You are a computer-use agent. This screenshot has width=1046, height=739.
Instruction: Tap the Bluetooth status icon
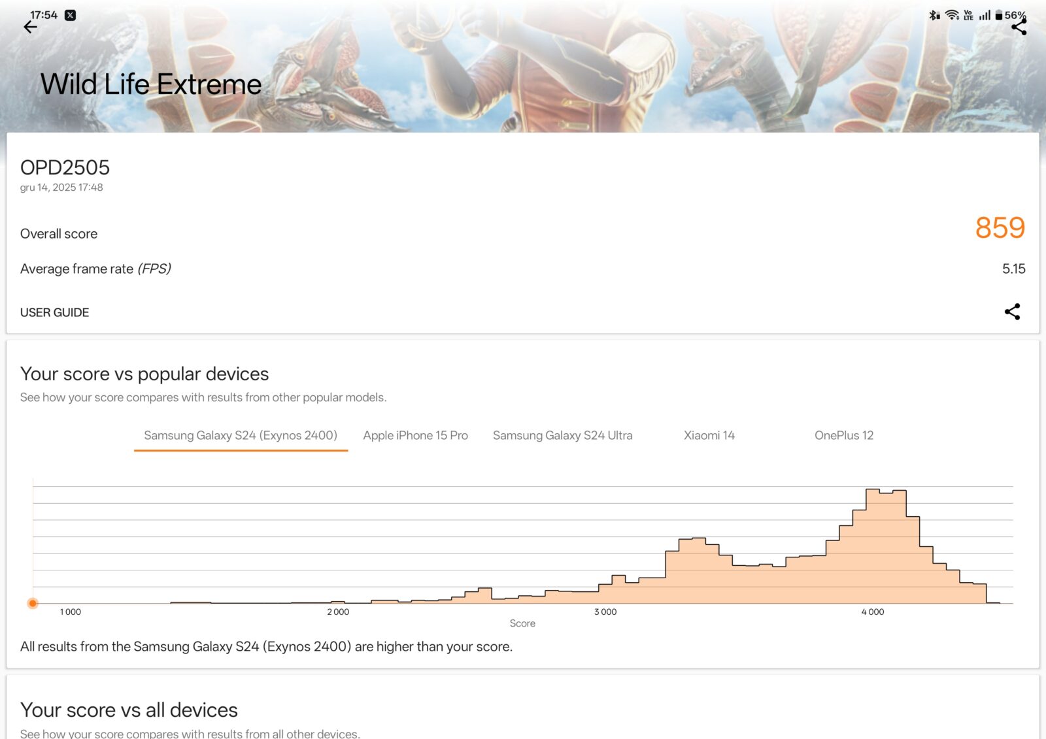pos(934,15)
